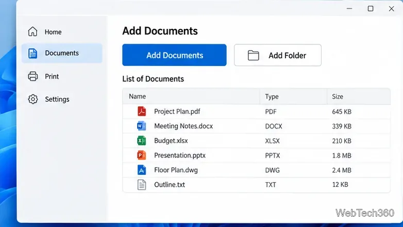This screenshot has height=227, width=403.
Task: Click the 645 KB size value
Action: pos(342,112)
